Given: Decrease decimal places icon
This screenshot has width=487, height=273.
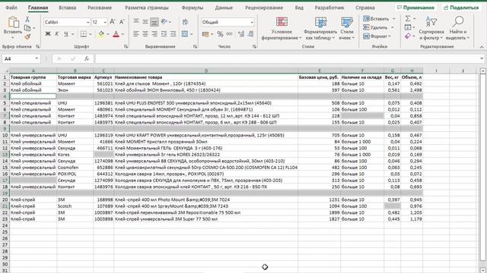Looking at the screenshot, I should (x=250, y=34).
